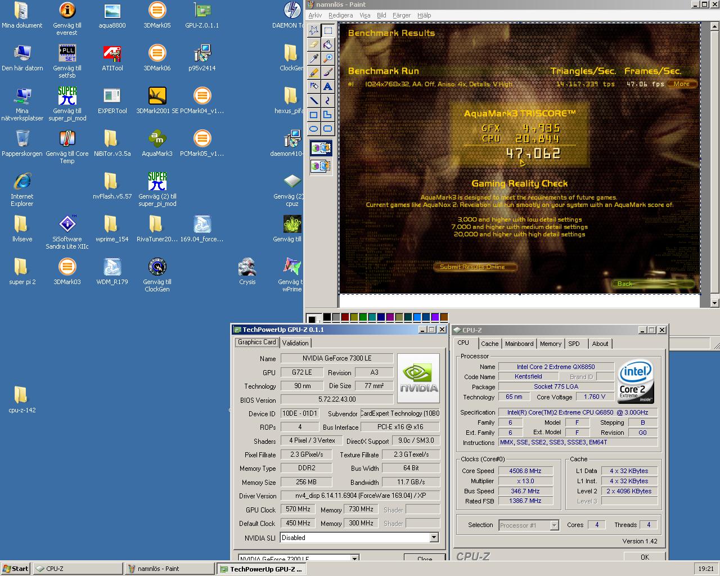The height and width of the screenshot is (576, 720).
Task: Open the About tab in CPU-Z
Action: click(x=600, y=344)
